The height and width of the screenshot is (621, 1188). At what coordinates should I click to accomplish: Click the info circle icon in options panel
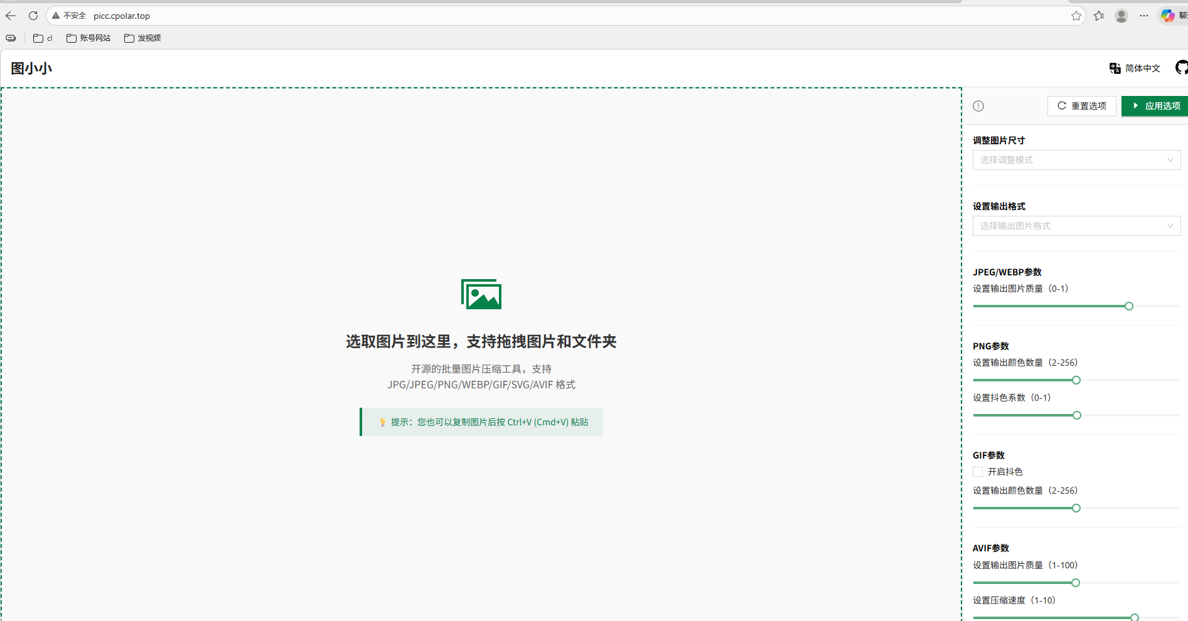pos(978,106)
